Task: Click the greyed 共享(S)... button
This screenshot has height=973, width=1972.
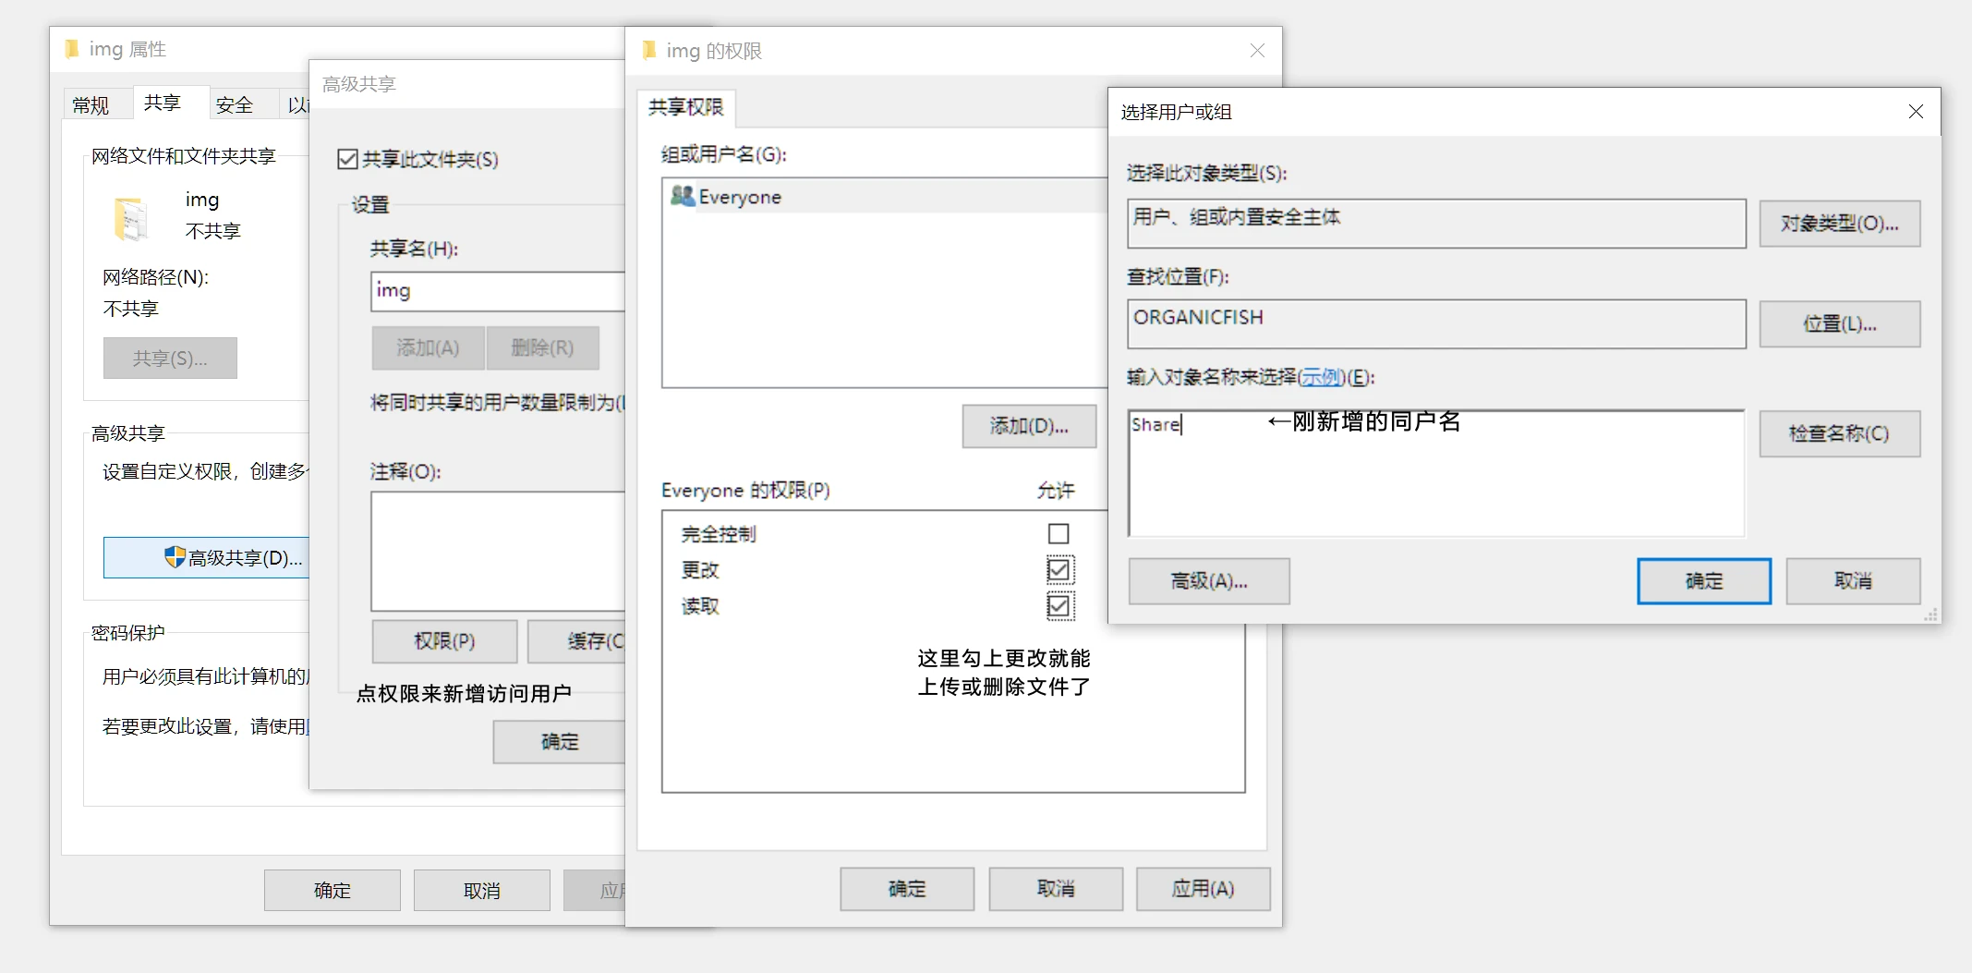Action: pyautogui.click(x=170, y=358)
